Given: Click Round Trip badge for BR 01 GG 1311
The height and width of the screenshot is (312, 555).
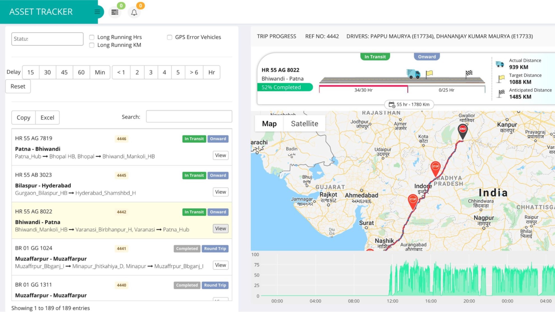Looking at the screenshot, I should [x=215, y=285].
